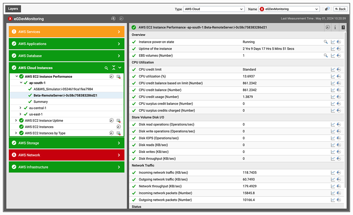
Task: Click the magnifier on EBS volumes row
Action: [326, 56]
